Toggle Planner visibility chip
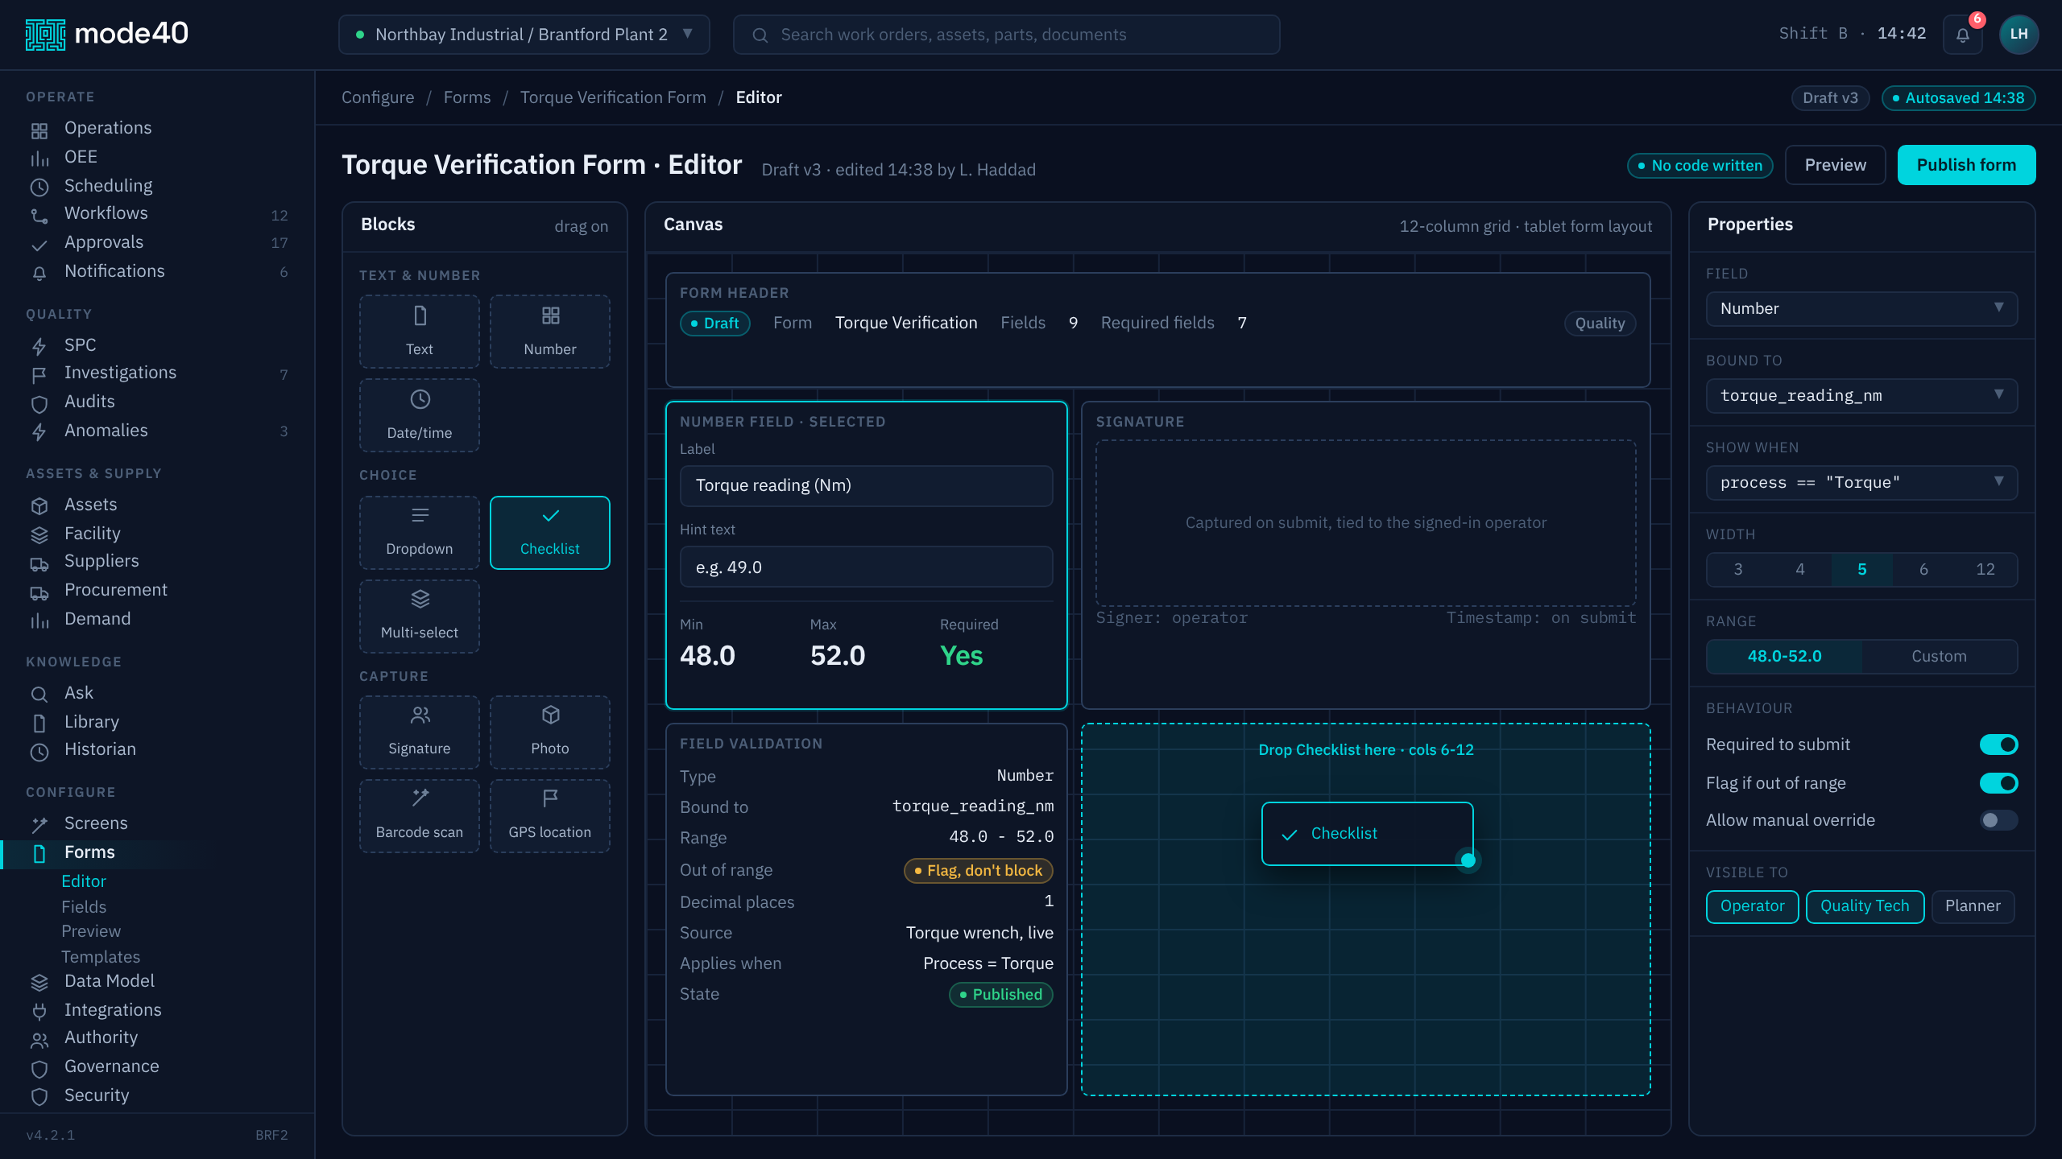The height and width of the screenshot is (1159, 2062). pos(1973,906)
